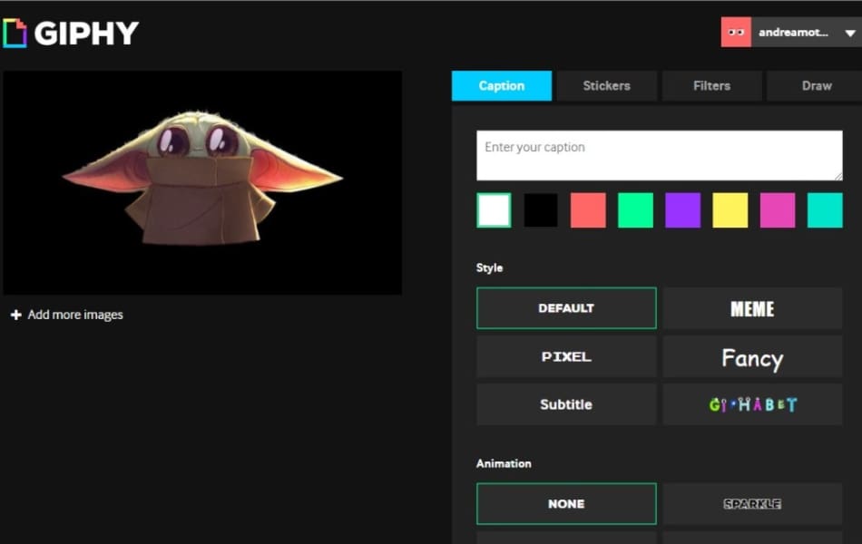Select the Draw tab
Viewport: 862px width, 544px height.
[816, 86]
